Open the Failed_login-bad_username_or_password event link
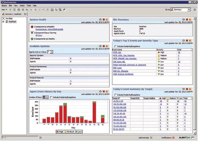The height and width of the screenshot is (141, 198). (129, 65)
